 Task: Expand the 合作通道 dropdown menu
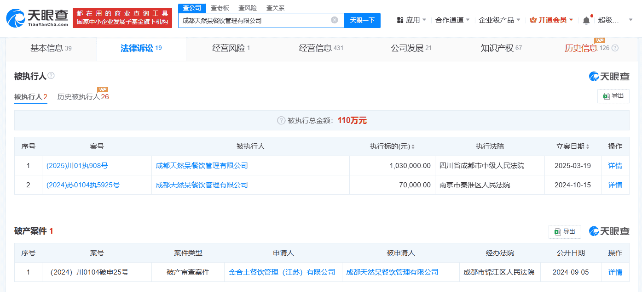pyautogui.click(x=452, y=20)
